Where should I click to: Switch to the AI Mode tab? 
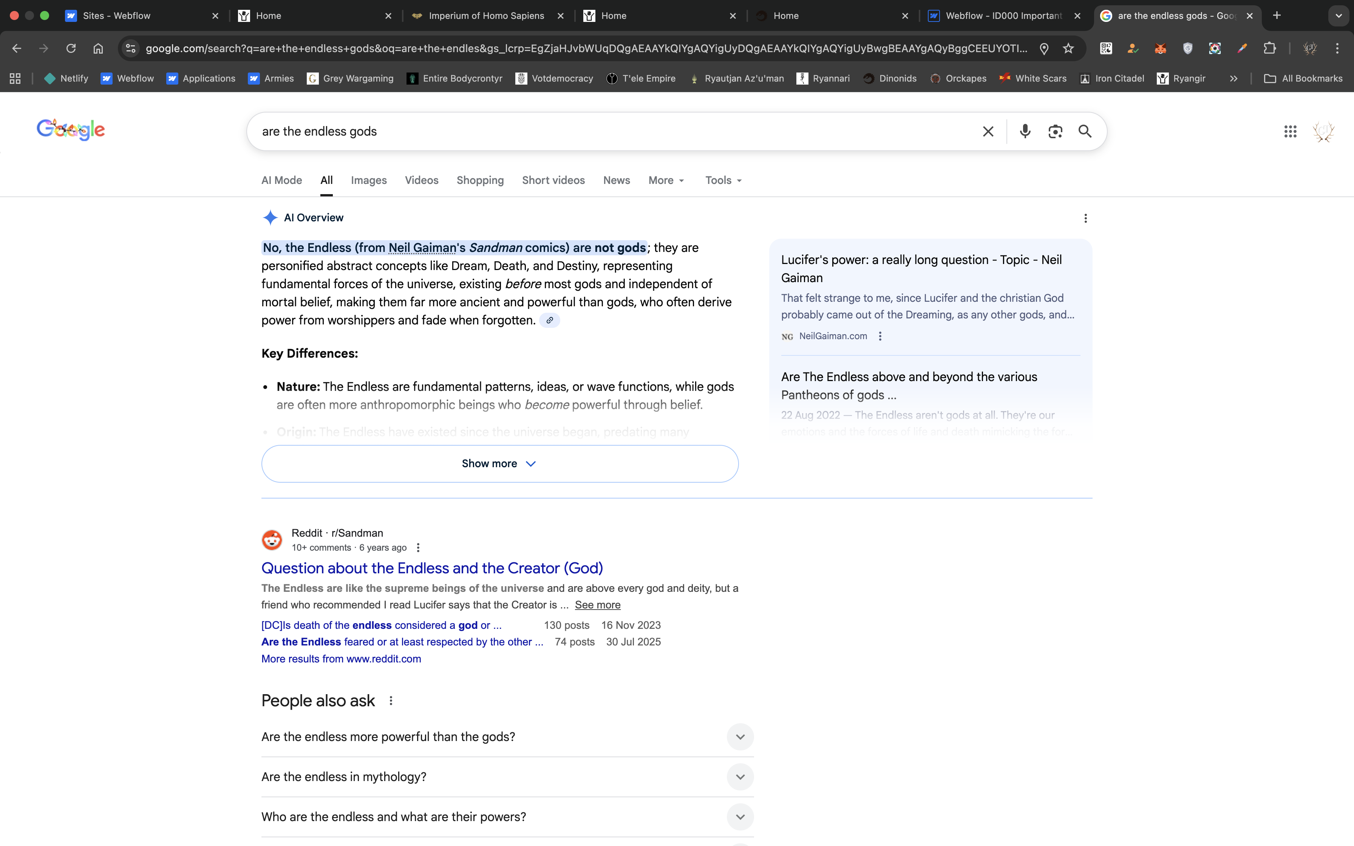[281, 180]
